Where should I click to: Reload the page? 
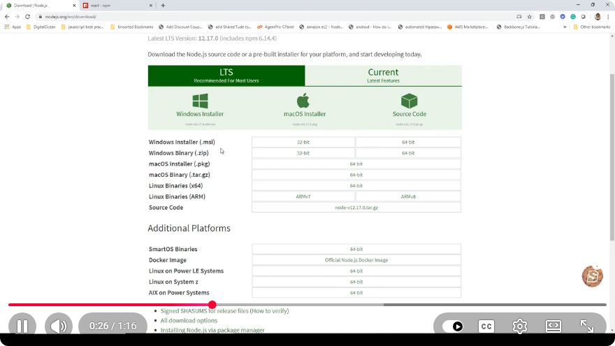tap(27, 17)
